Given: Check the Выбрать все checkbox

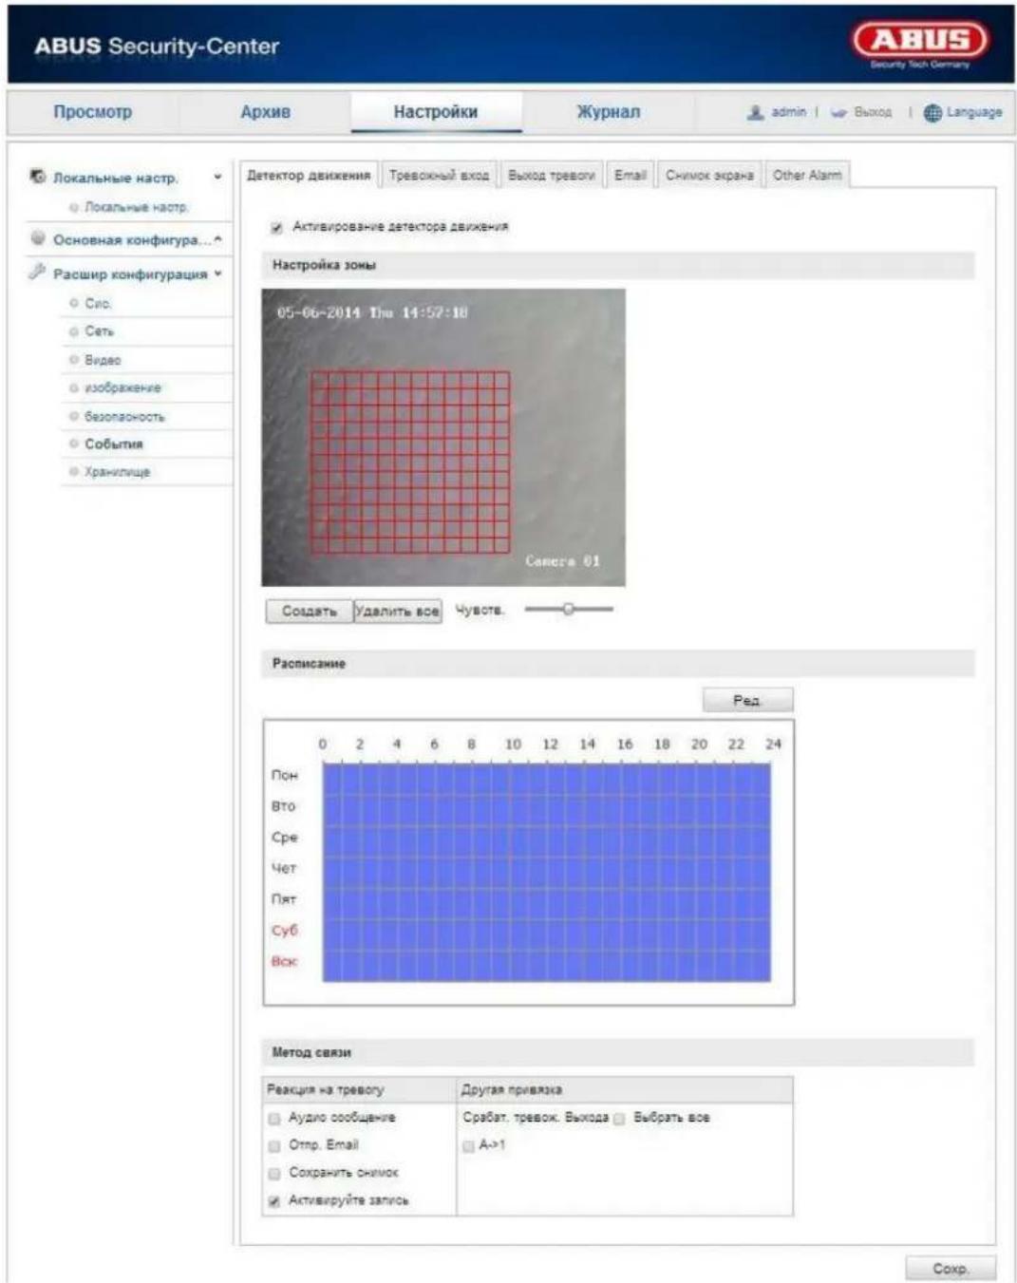Looking at the screenshot, I should 619,1119.
